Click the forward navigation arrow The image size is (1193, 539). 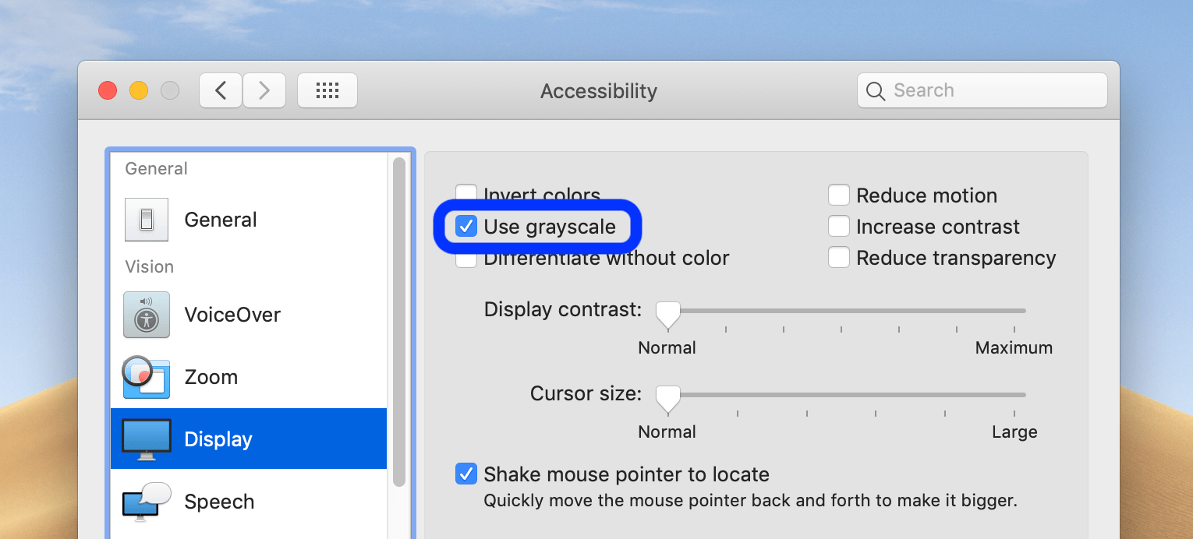[x=264, y=90]
